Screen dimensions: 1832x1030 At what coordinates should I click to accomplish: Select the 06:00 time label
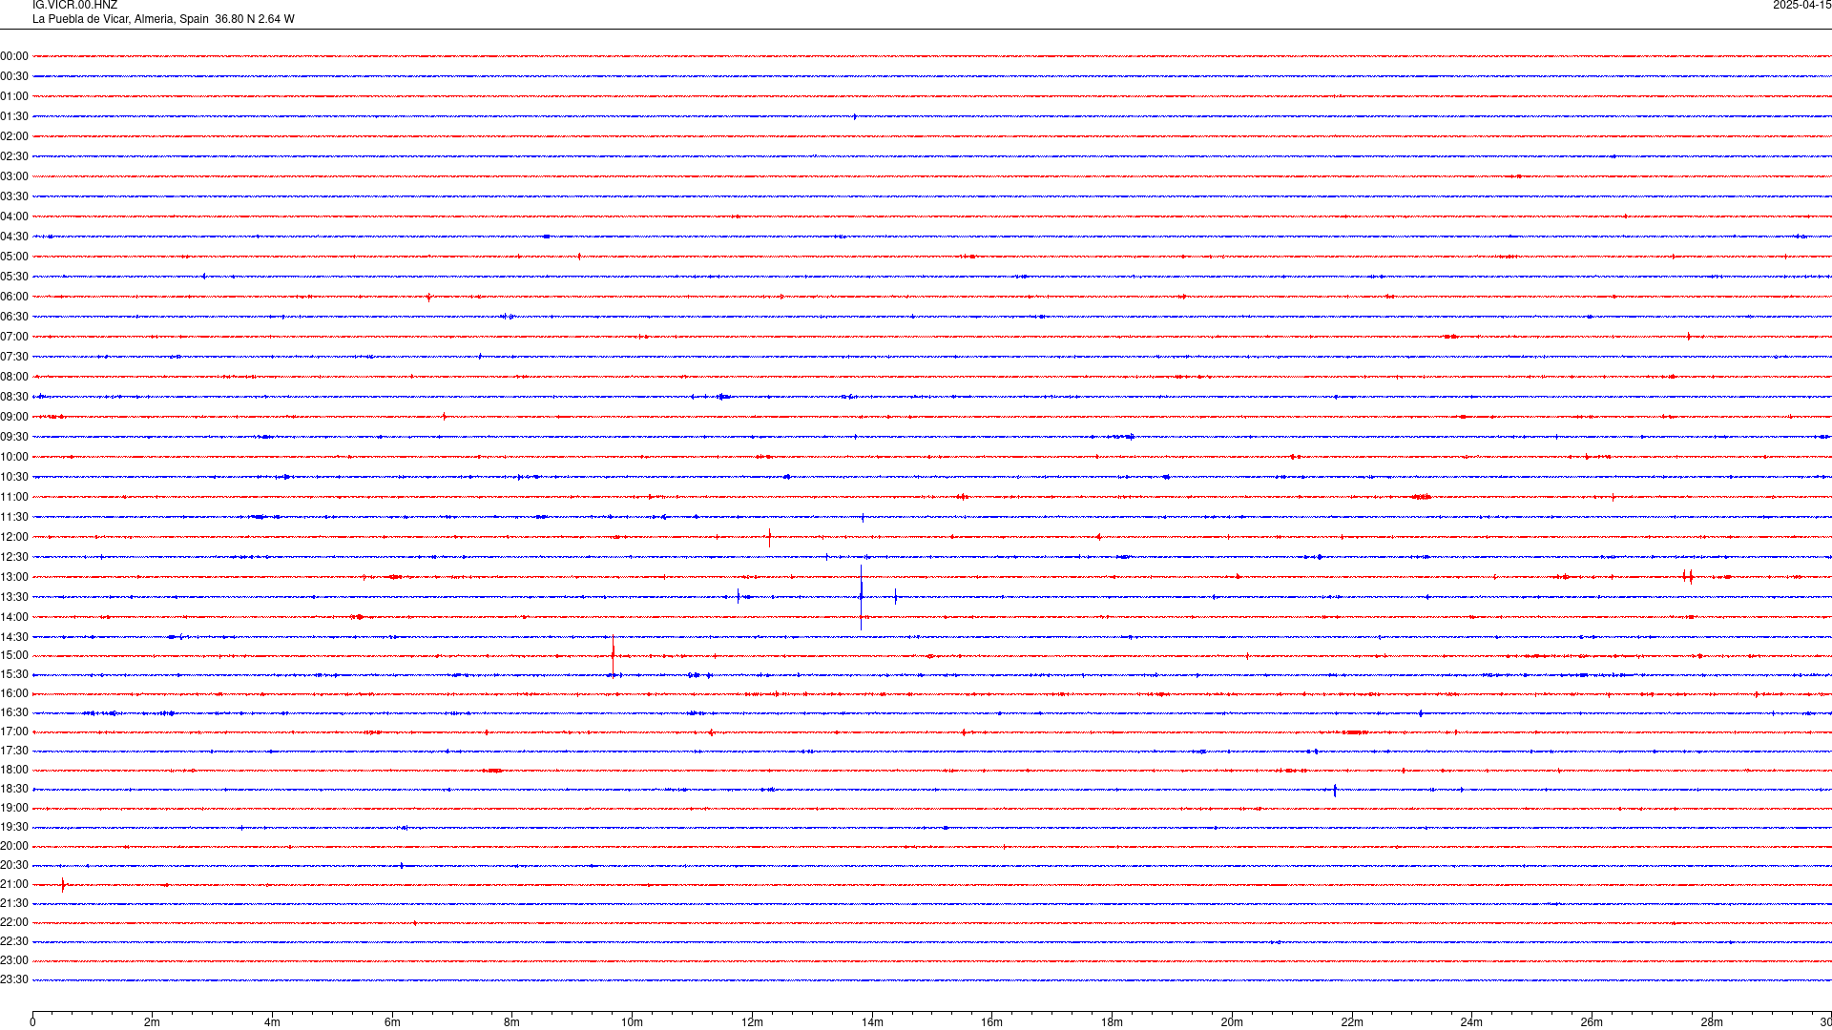(14, 297)
